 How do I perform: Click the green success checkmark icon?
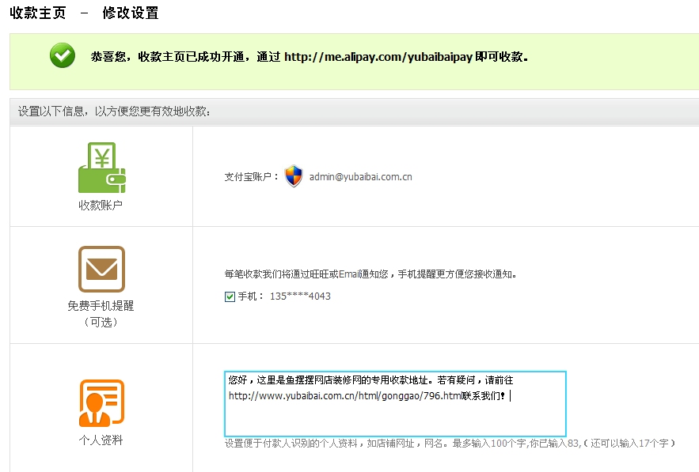coord(63,55)
